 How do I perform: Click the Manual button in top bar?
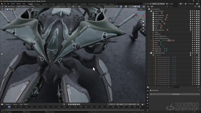tap(161, 4)
